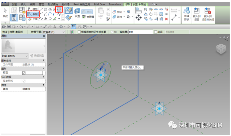The width and height of the screenshot is (231, 136).
Task: Select the Move tool with four arrows
Action: pos(138,17)
